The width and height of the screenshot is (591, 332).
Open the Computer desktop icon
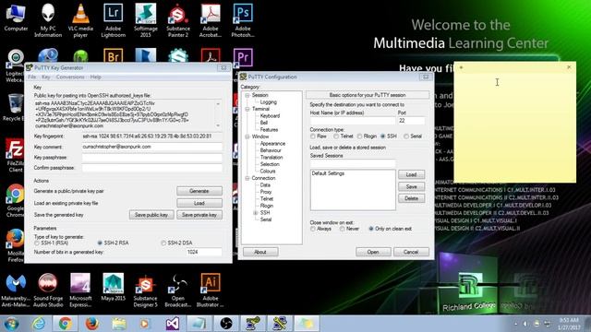pyautogui.click(x=16, y=18)
